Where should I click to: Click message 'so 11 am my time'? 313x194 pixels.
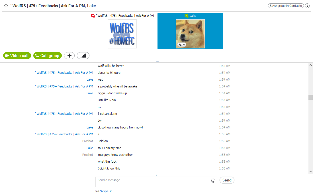[109, 148]
